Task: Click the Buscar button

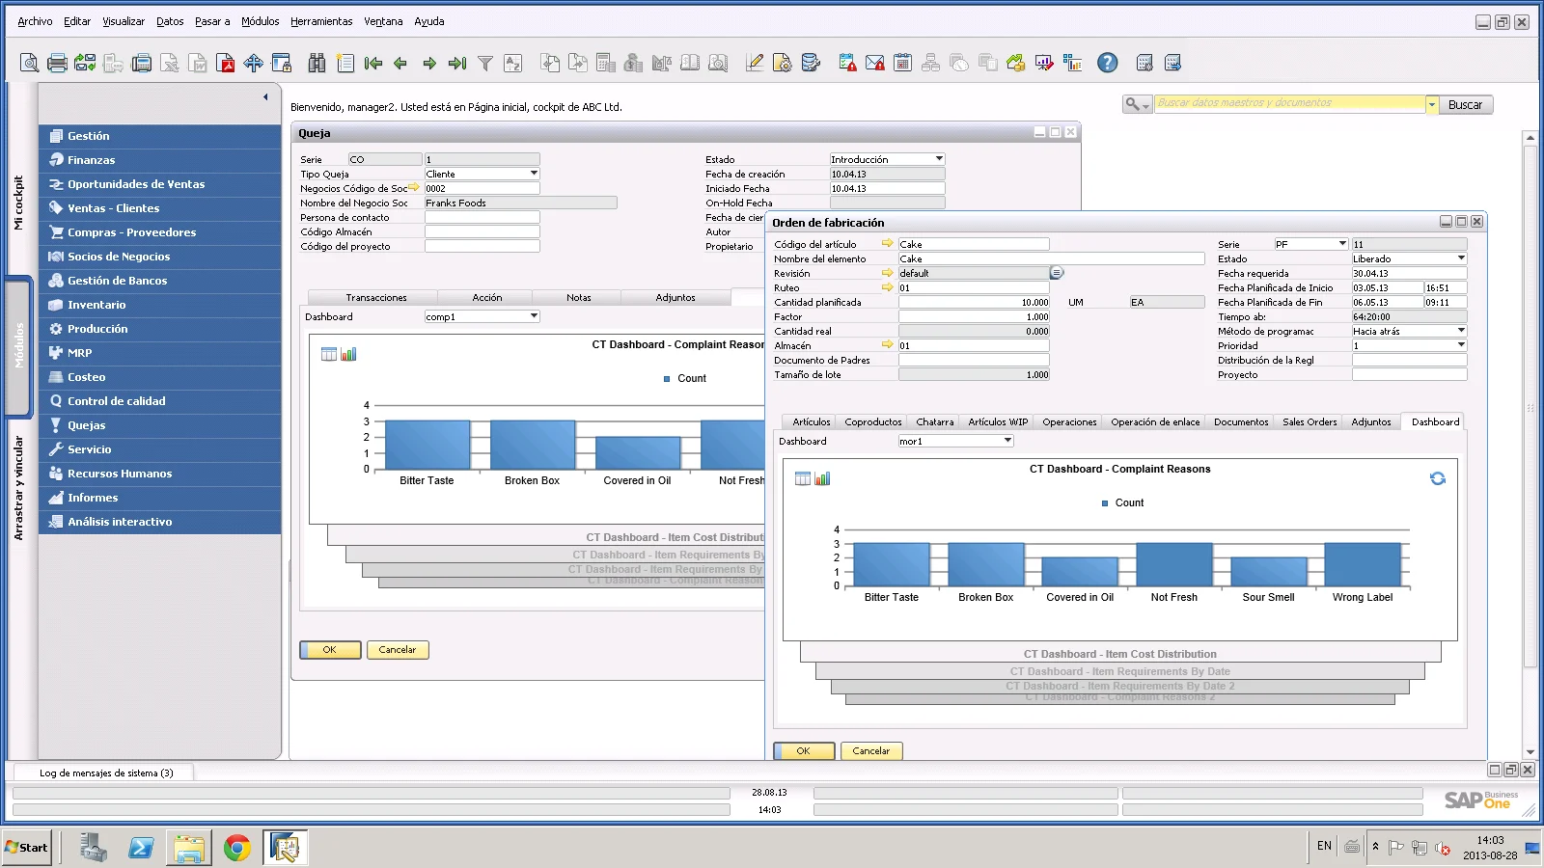Action: tap(1465, 105)
